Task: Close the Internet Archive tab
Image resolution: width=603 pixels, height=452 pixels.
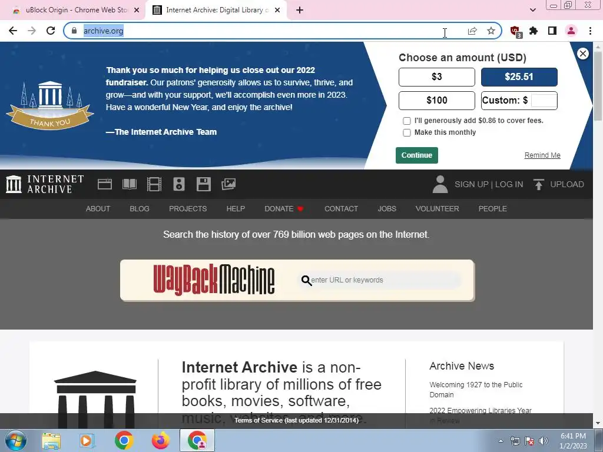Action: 277,10
